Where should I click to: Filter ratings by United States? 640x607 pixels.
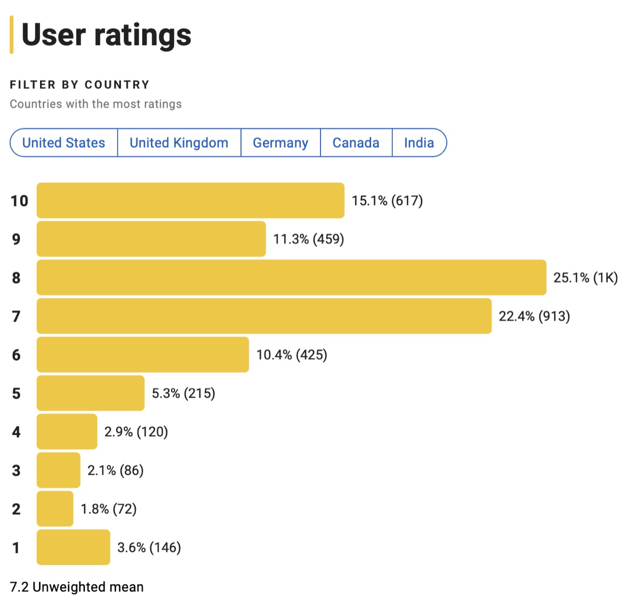(x=63, y=143)
